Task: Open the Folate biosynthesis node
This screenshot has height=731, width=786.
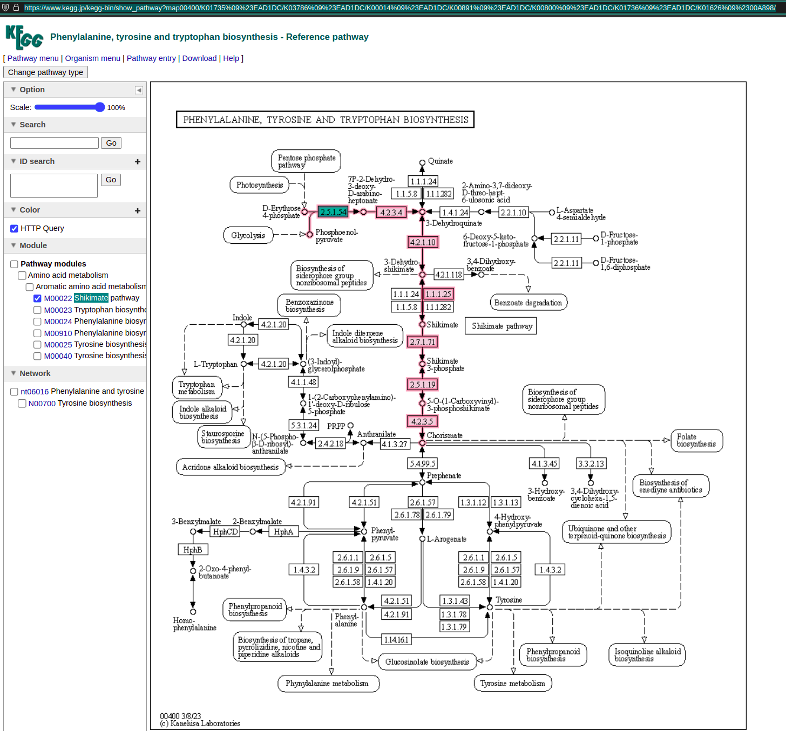Action: click(x=696, y=440)
